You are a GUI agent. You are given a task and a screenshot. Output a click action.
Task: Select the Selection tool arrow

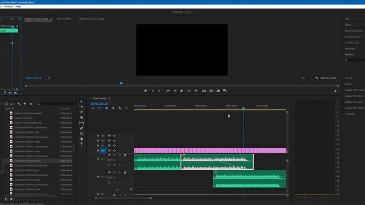[82, 101]
